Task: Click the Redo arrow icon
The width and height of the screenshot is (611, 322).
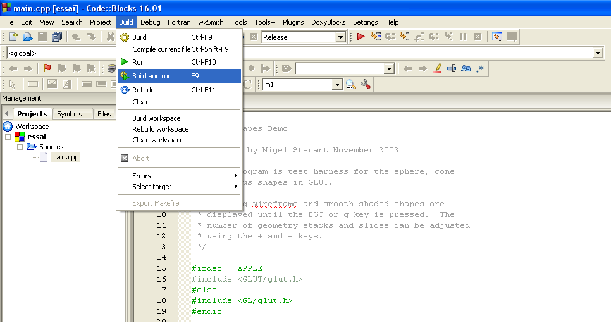Action: tap(91, 37)
